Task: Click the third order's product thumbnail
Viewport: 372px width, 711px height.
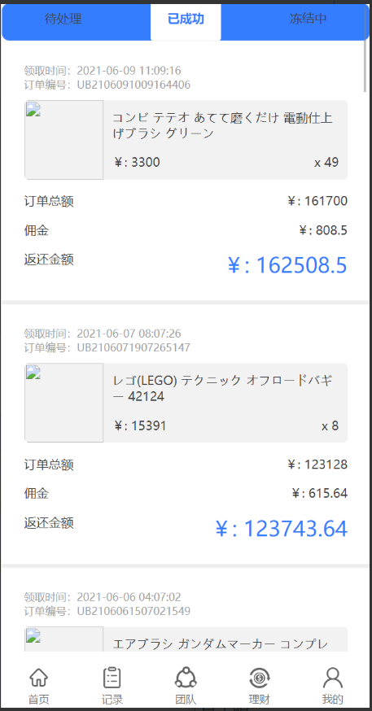Action: pos(63,639)
